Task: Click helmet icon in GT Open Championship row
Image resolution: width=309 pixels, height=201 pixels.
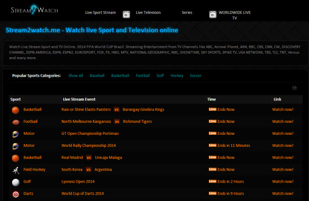Action: tap(15, 134)
